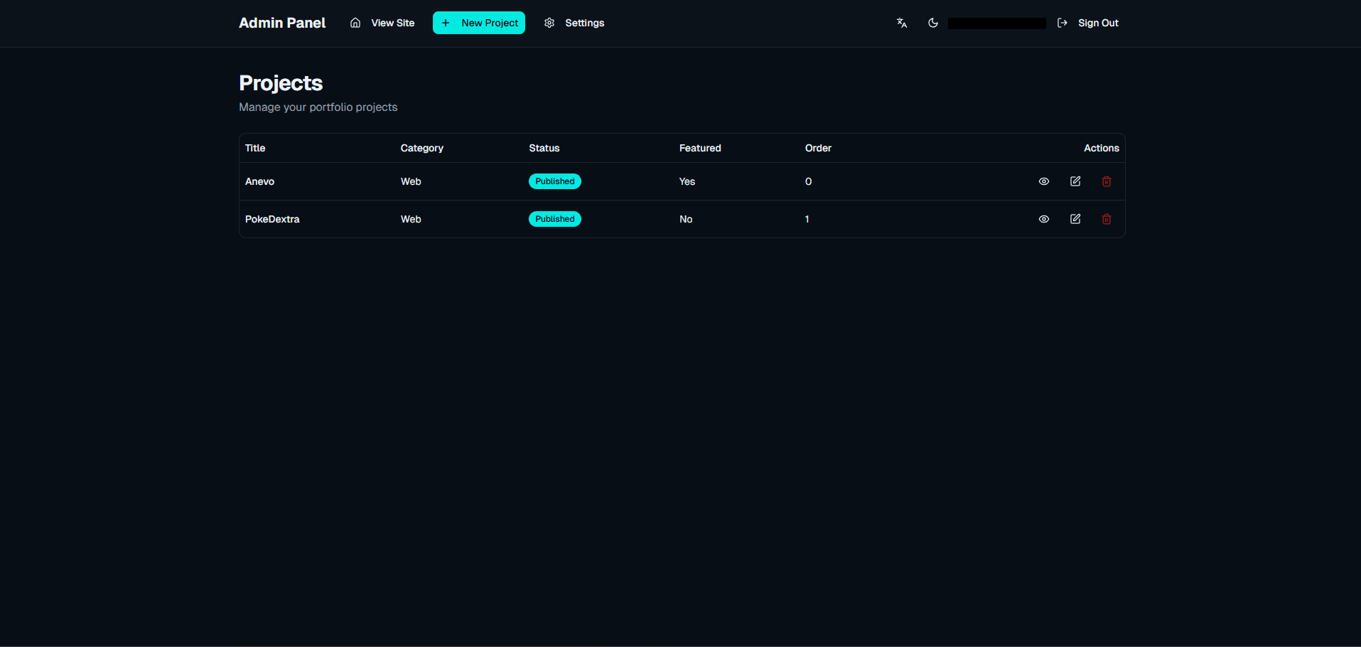Go to View Site
This screenshot has height=647, width=1361.
[382, 23]
